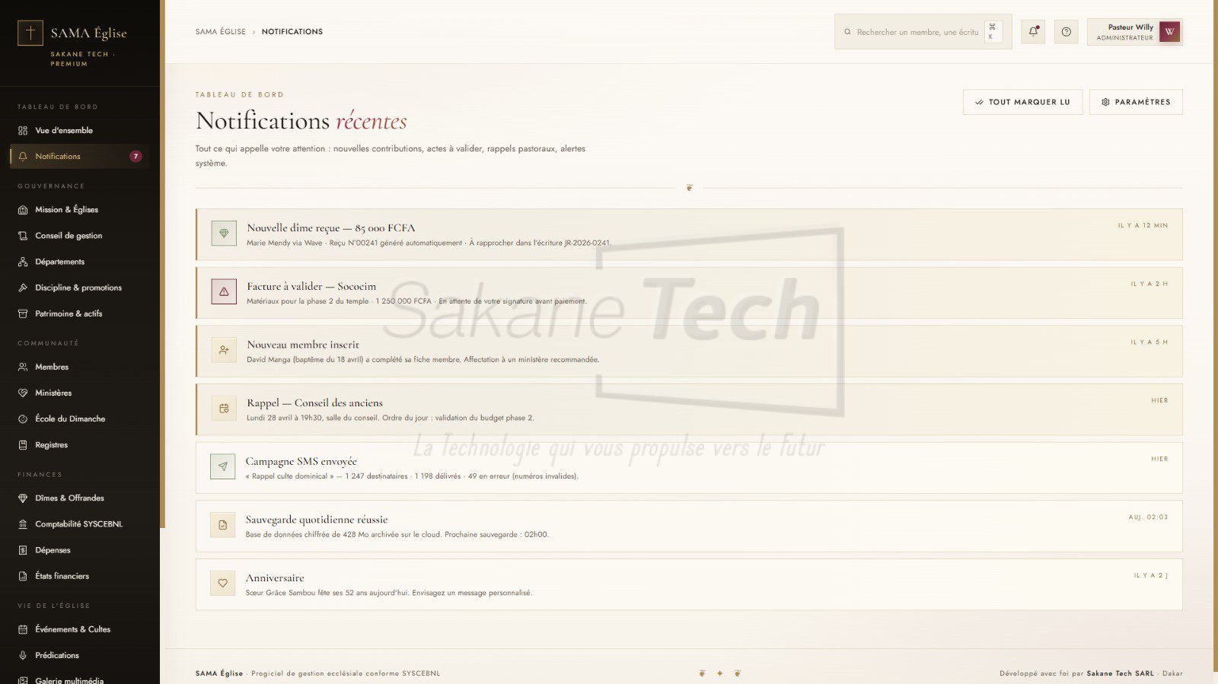Click the Discipline & promotions gavel icon

(x=23, y=288)
